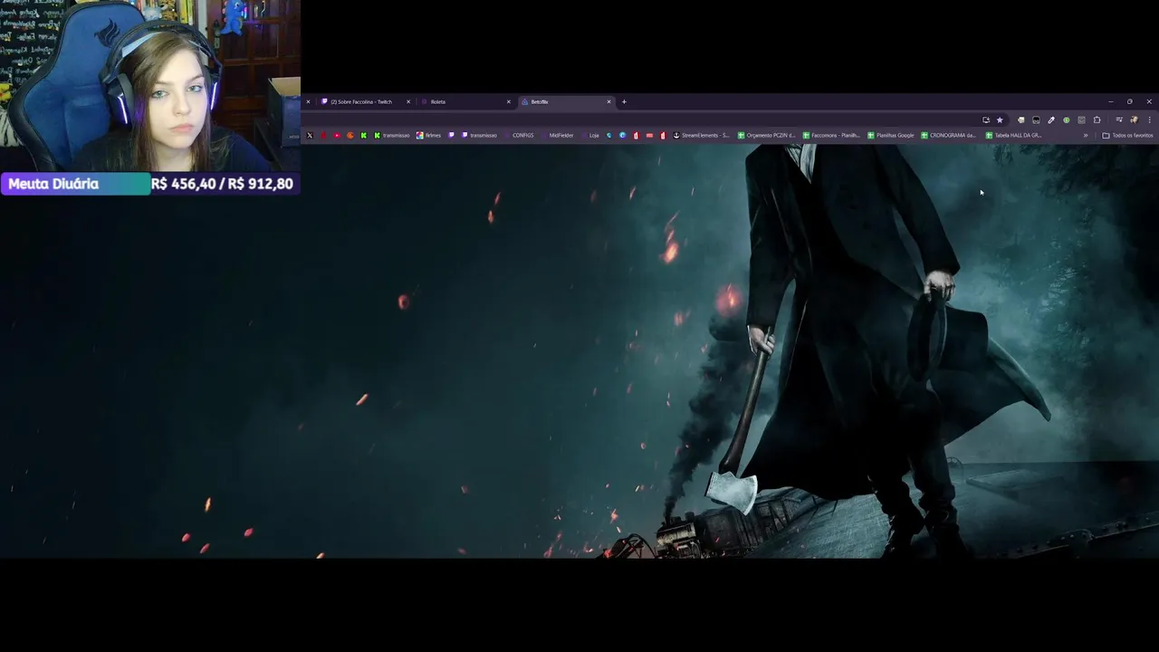Close the Betcflix tab
Viewport: 1159px width, 652px height.
point(608,101)
